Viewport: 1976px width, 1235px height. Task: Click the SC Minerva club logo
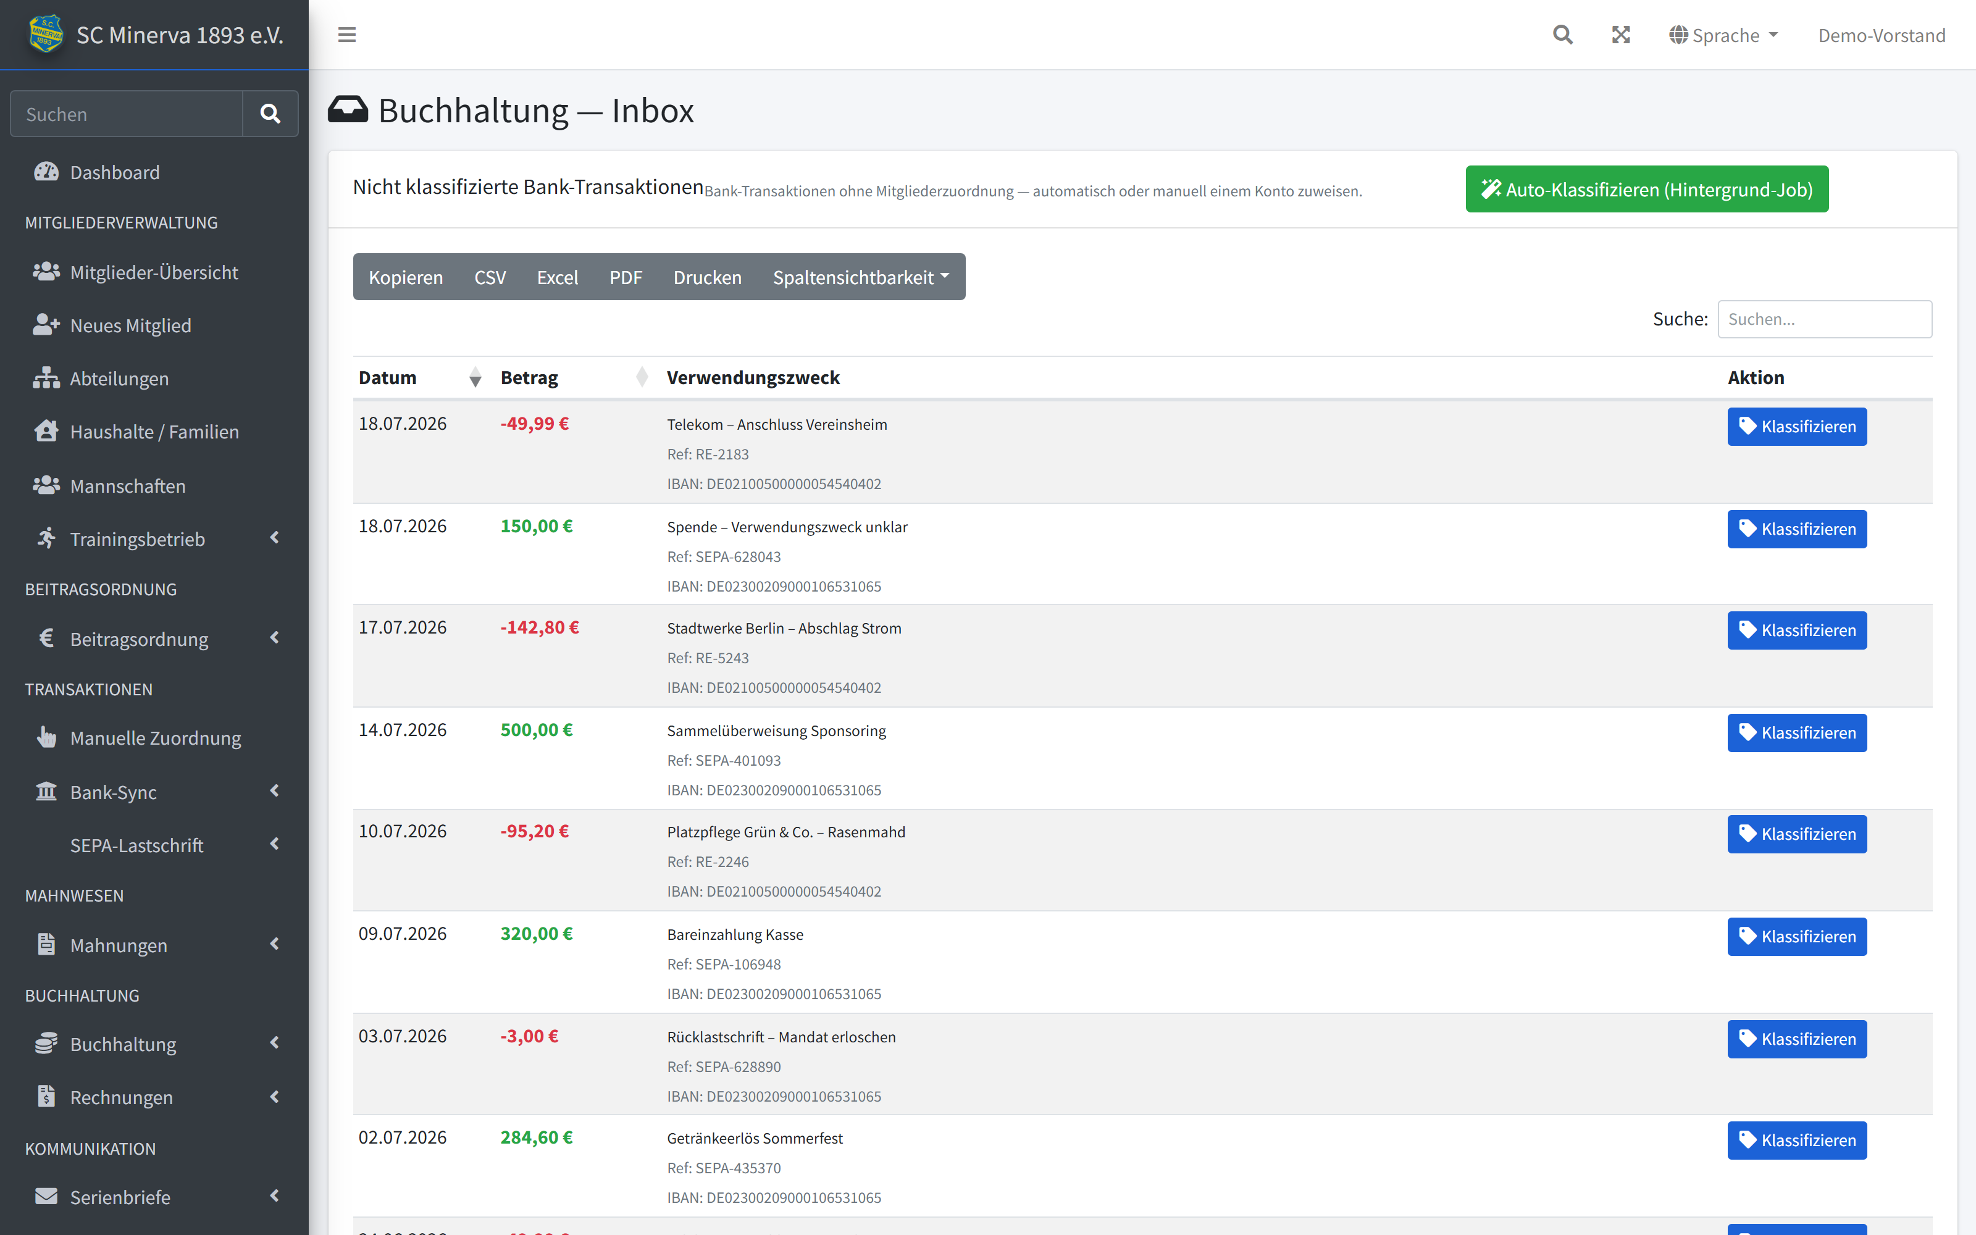46,35
